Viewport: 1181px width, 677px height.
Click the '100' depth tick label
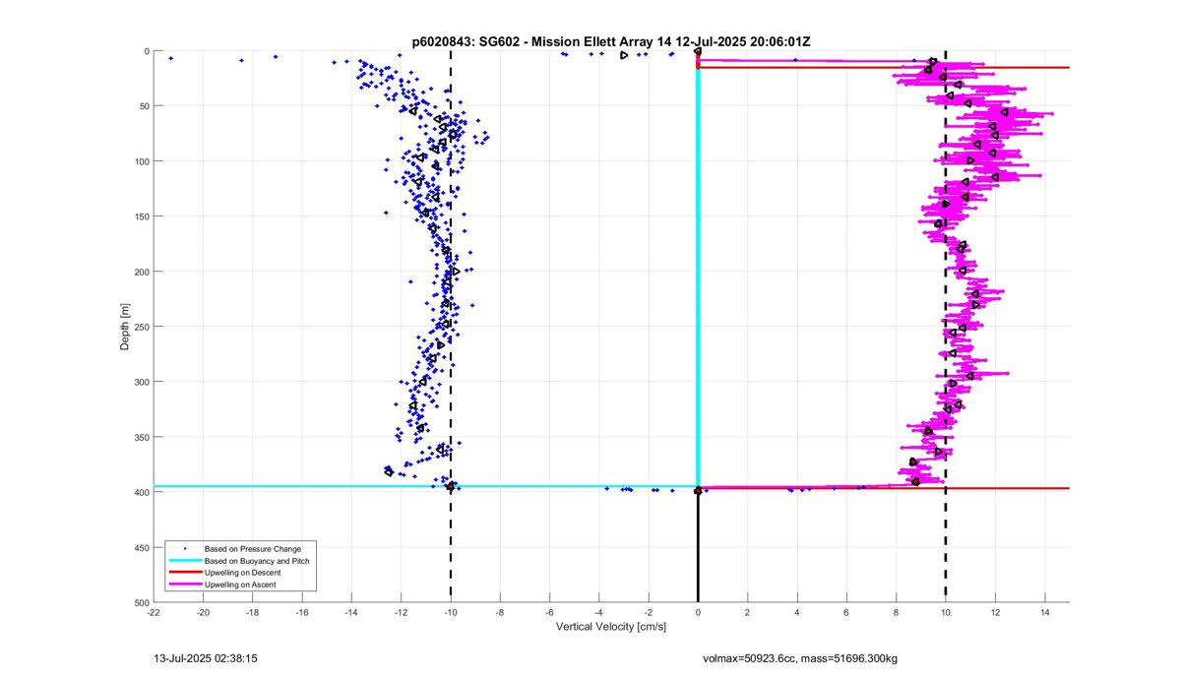(141, 161)
